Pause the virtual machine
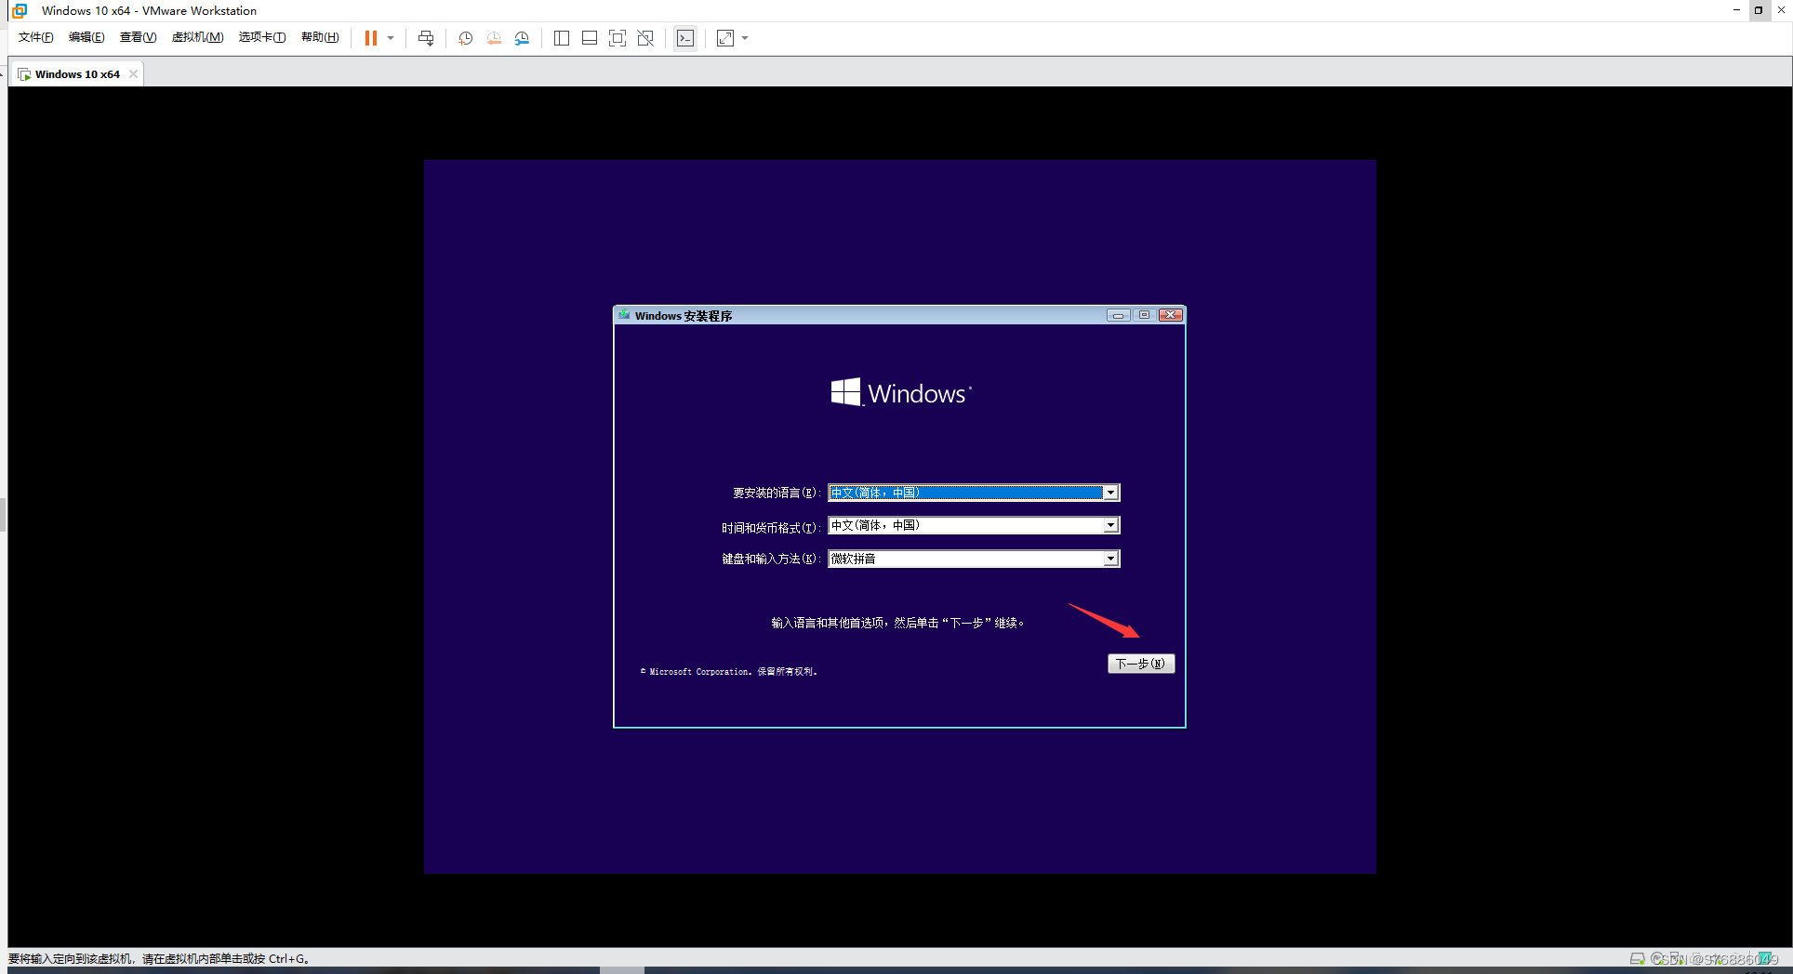 (370, 38)
